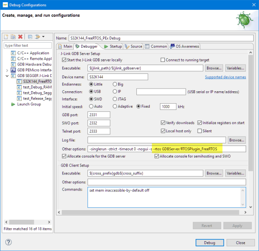The image size is (259, 251).
Task: Toggle Allocate console for the GDB server
Action: (64, 156)
